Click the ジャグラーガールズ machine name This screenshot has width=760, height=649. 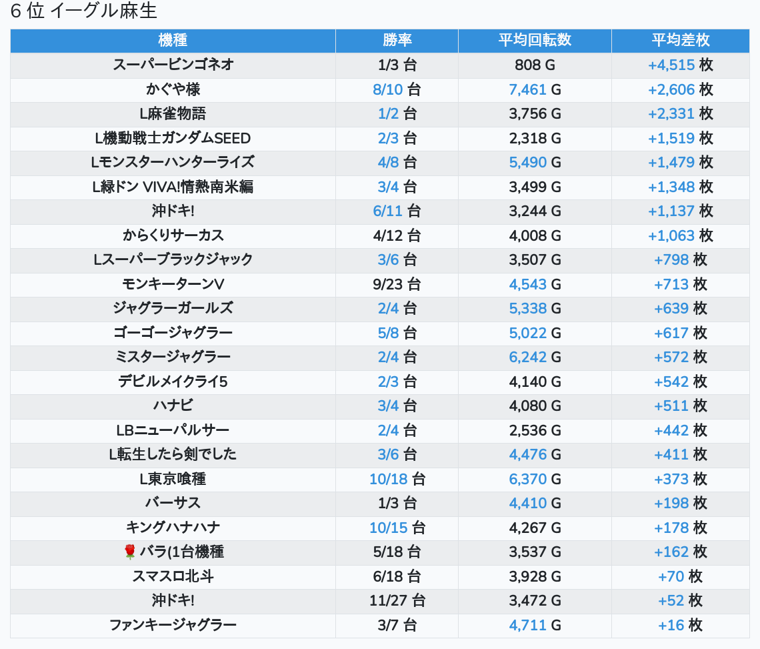coord(173,309)
